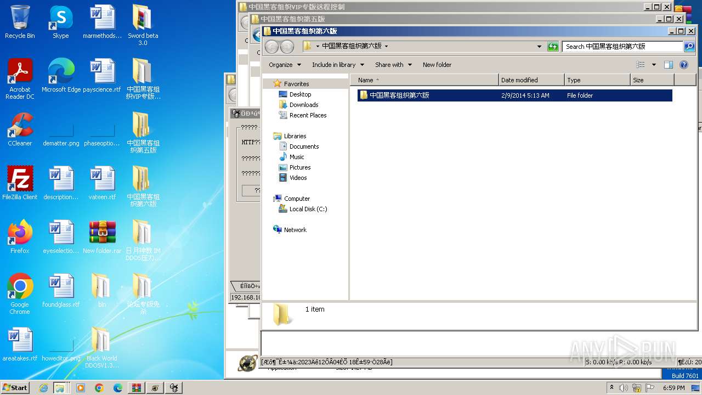The width and height of the screenshot is (702, 395).
Task: Sort by the Name column header
Action: (x=425, y=80)
